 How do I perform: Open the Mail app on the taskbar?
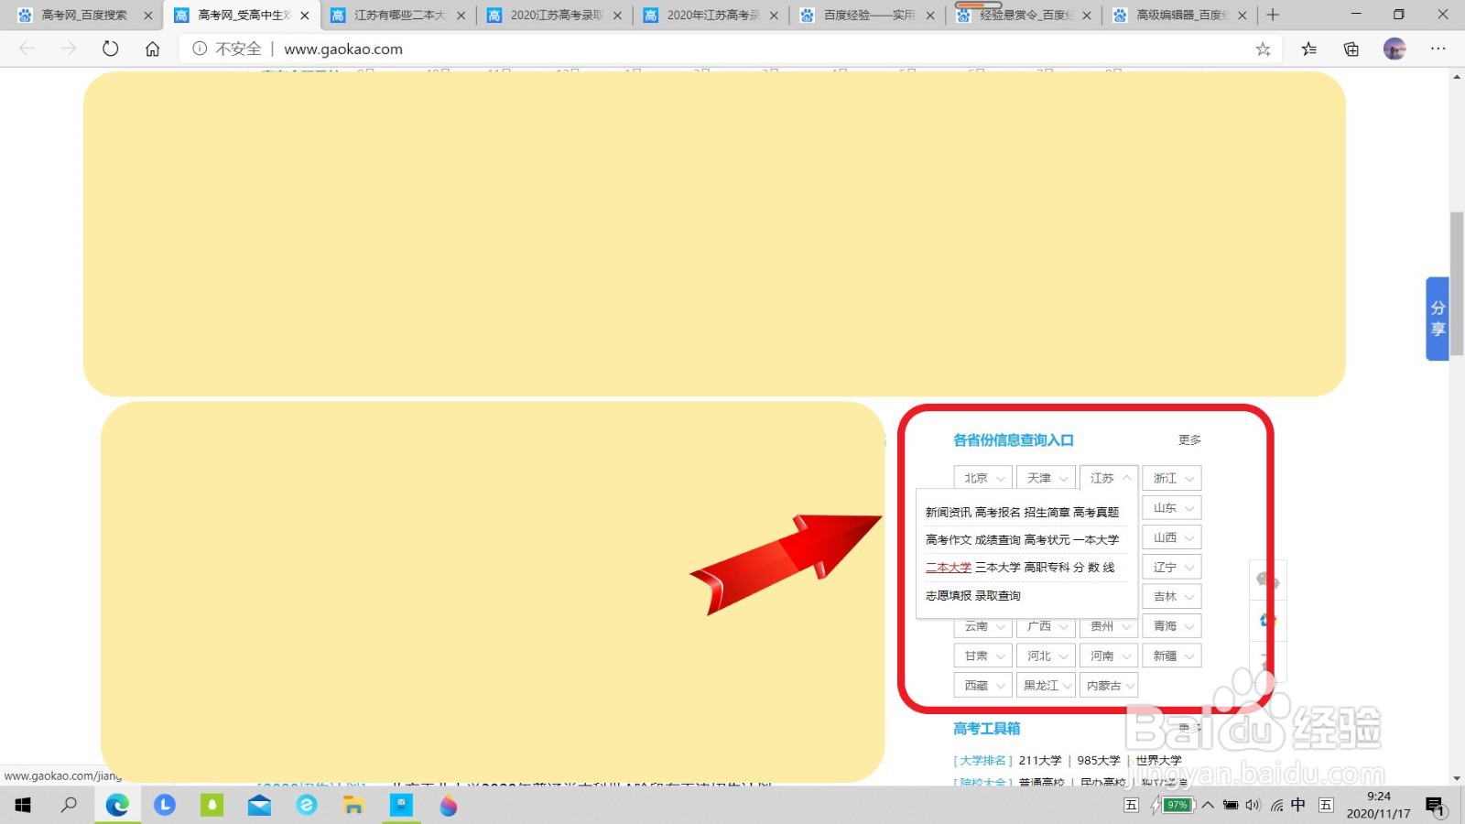[259, 806]
